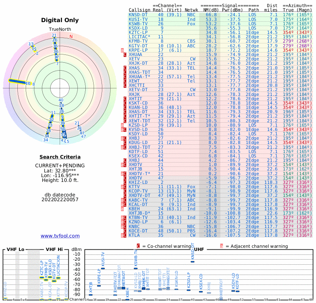This screenshot has height=303, width=316.
Task: Click co-channel icon in KNBC row
Action: point(125,226)
